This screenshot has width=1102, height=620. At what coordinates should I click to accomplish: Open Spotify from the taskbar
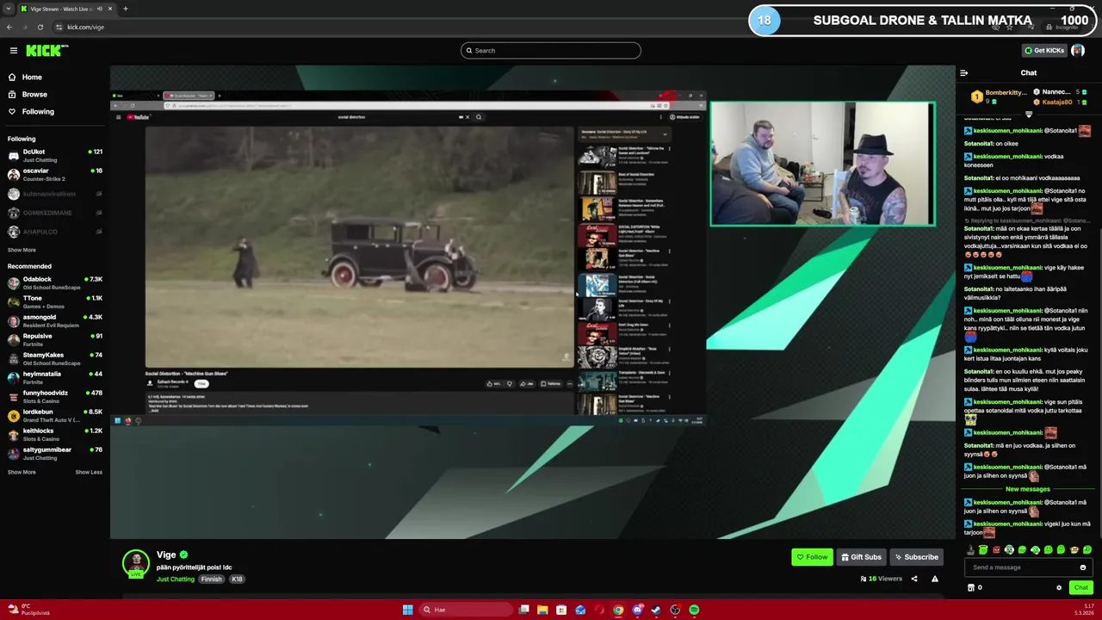[x=694, y=610]
